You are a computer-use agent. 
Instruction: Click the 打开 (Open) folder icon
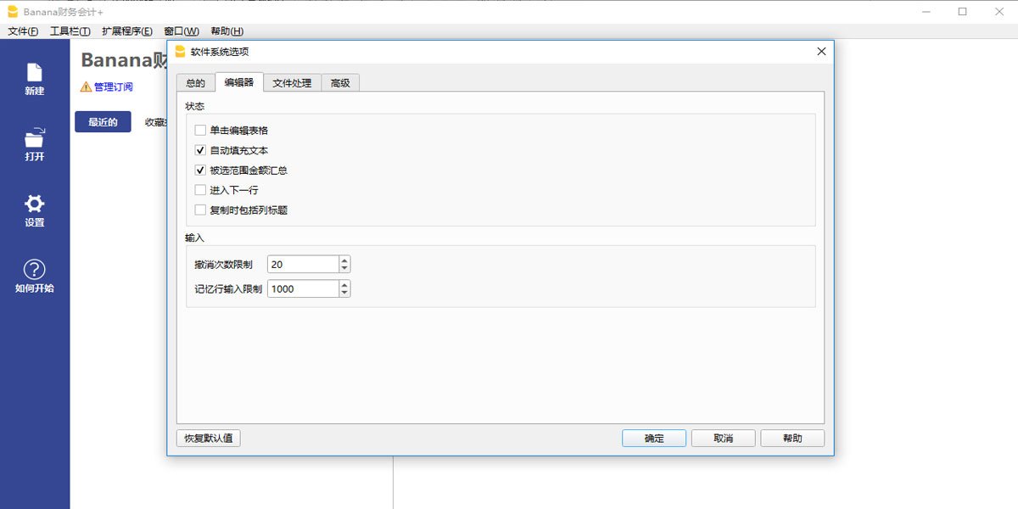[34, 138]
